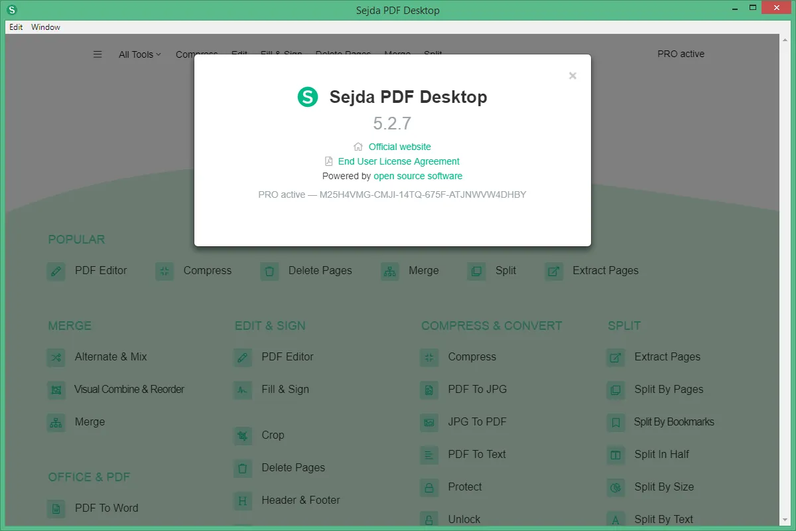
Task: Click the Delete Pages trash icon under Popular
Action: point(269,271)
